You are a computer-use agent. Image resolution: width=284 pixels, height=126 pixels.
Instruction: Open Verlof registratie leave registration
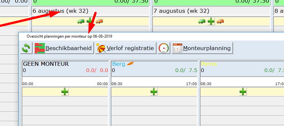pyautogui.click(x=126, y=48)
